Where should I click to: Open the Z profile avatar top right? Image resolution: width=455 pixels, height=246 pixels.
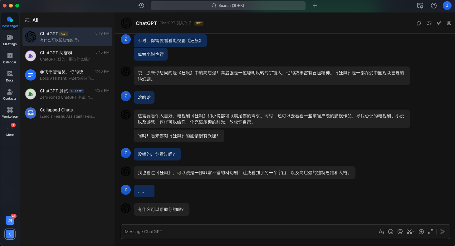click(x=447, y=6)
